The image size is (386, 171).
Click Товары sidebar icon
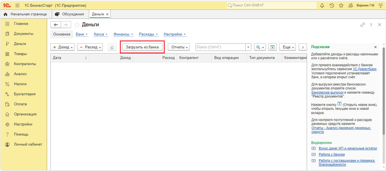pyautogui.click(x=7, y=54)
